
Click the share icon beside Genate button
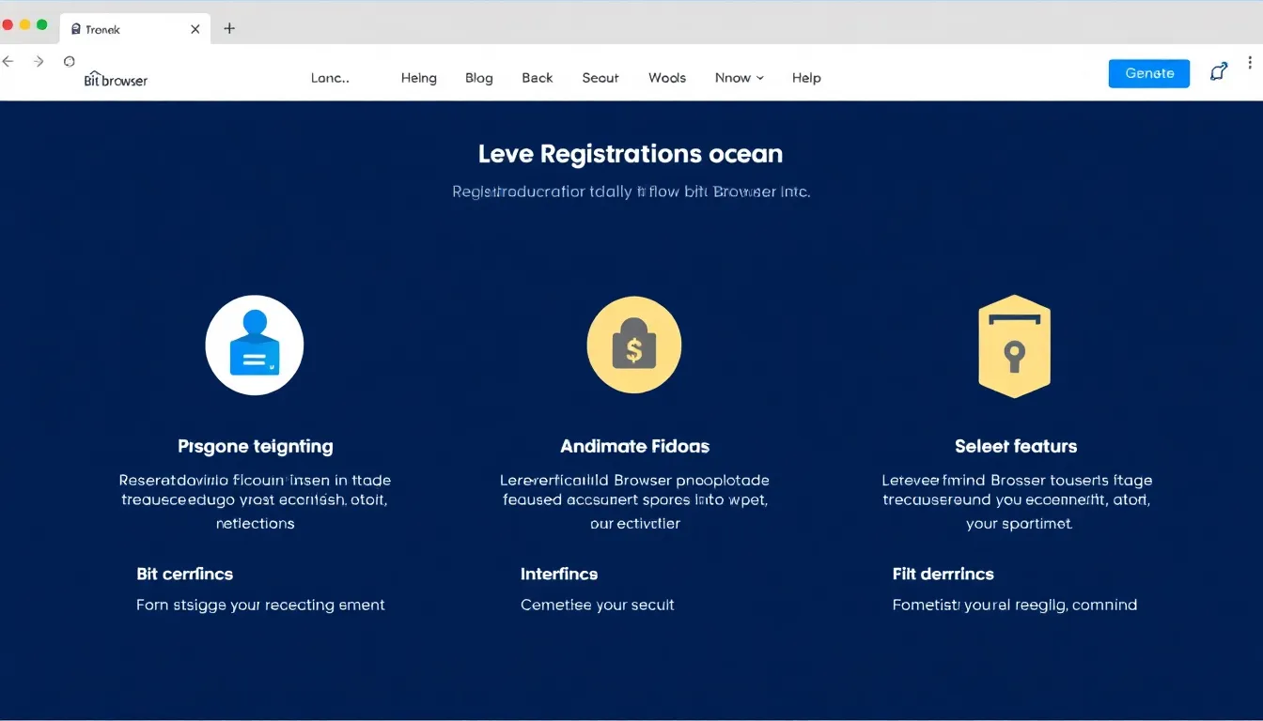(1219, 72)
